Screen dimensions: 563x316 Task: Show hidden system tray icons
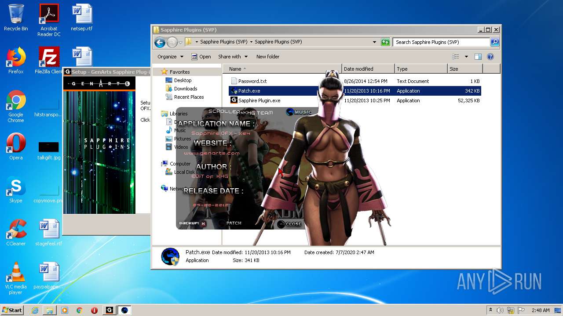pos(490,310)
